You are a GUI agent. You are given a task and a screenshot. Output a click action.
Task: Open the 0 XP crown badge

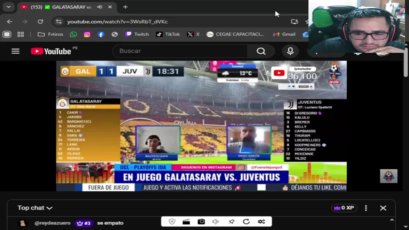coord(344,208)
